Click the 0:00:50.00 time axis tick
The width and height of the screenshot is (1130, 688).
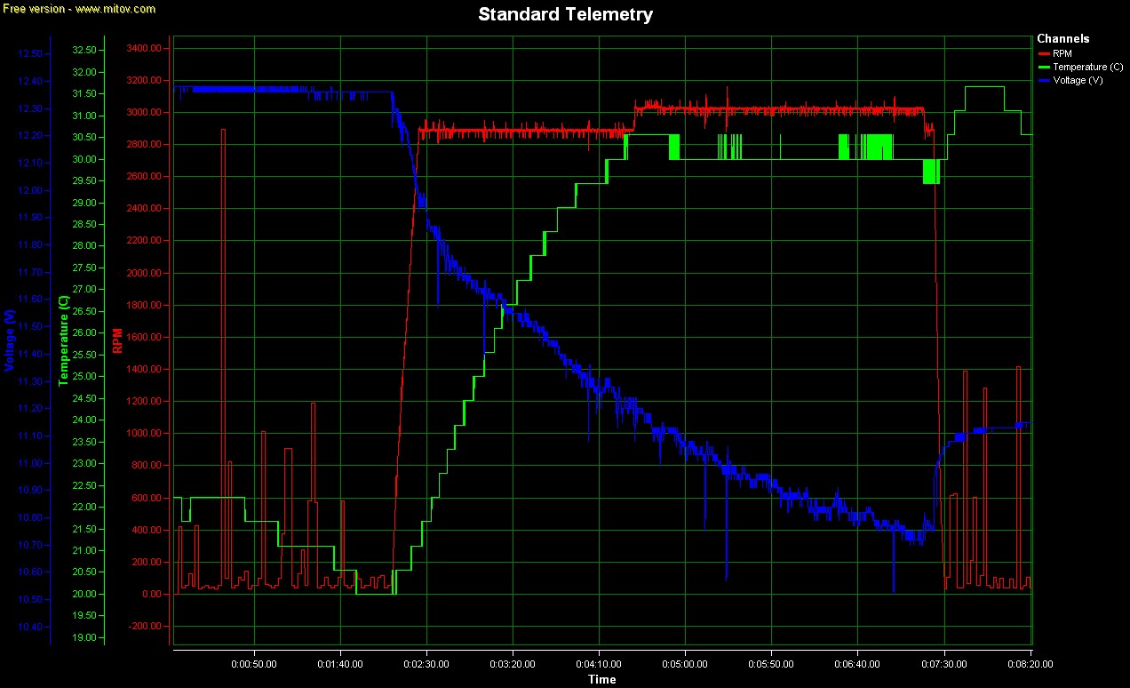254,663
